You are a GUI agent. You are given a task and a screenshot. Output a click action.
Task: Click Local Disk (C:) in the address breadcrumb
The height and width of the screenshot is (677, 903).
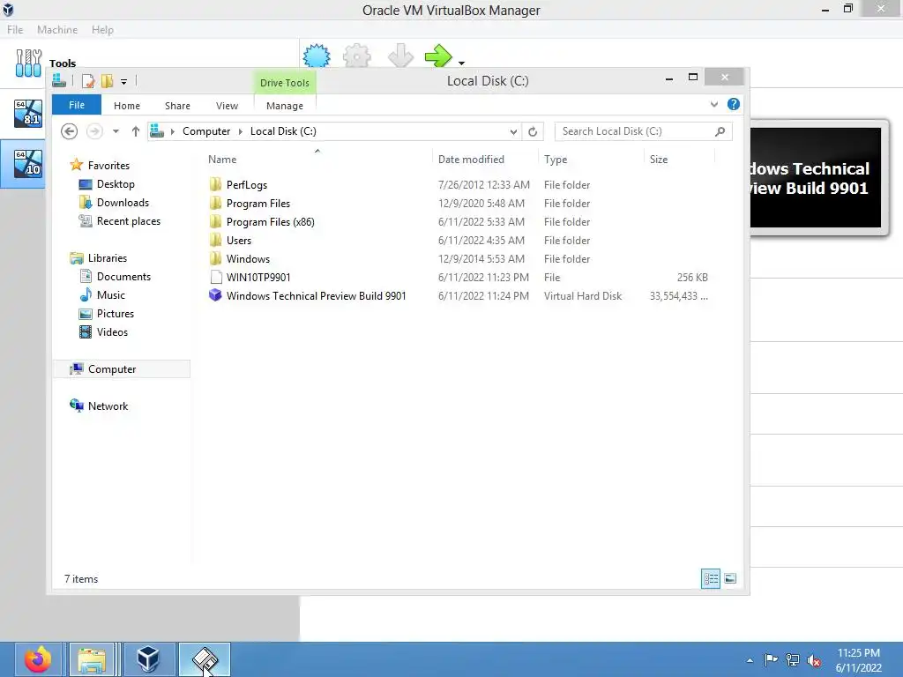(x=283, y=131)
